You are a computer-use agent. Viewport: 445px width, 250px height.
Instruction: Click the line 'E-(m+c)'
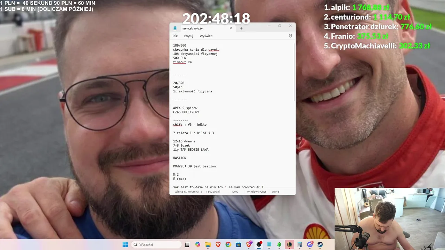click(179, 179)
